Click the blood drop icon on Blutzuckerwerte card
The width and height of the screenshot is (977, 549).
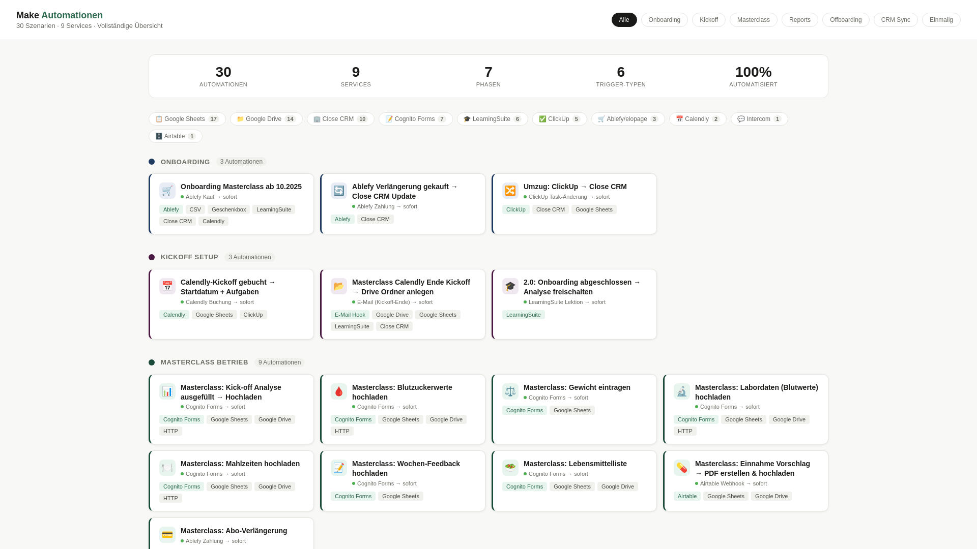[339, 391]
